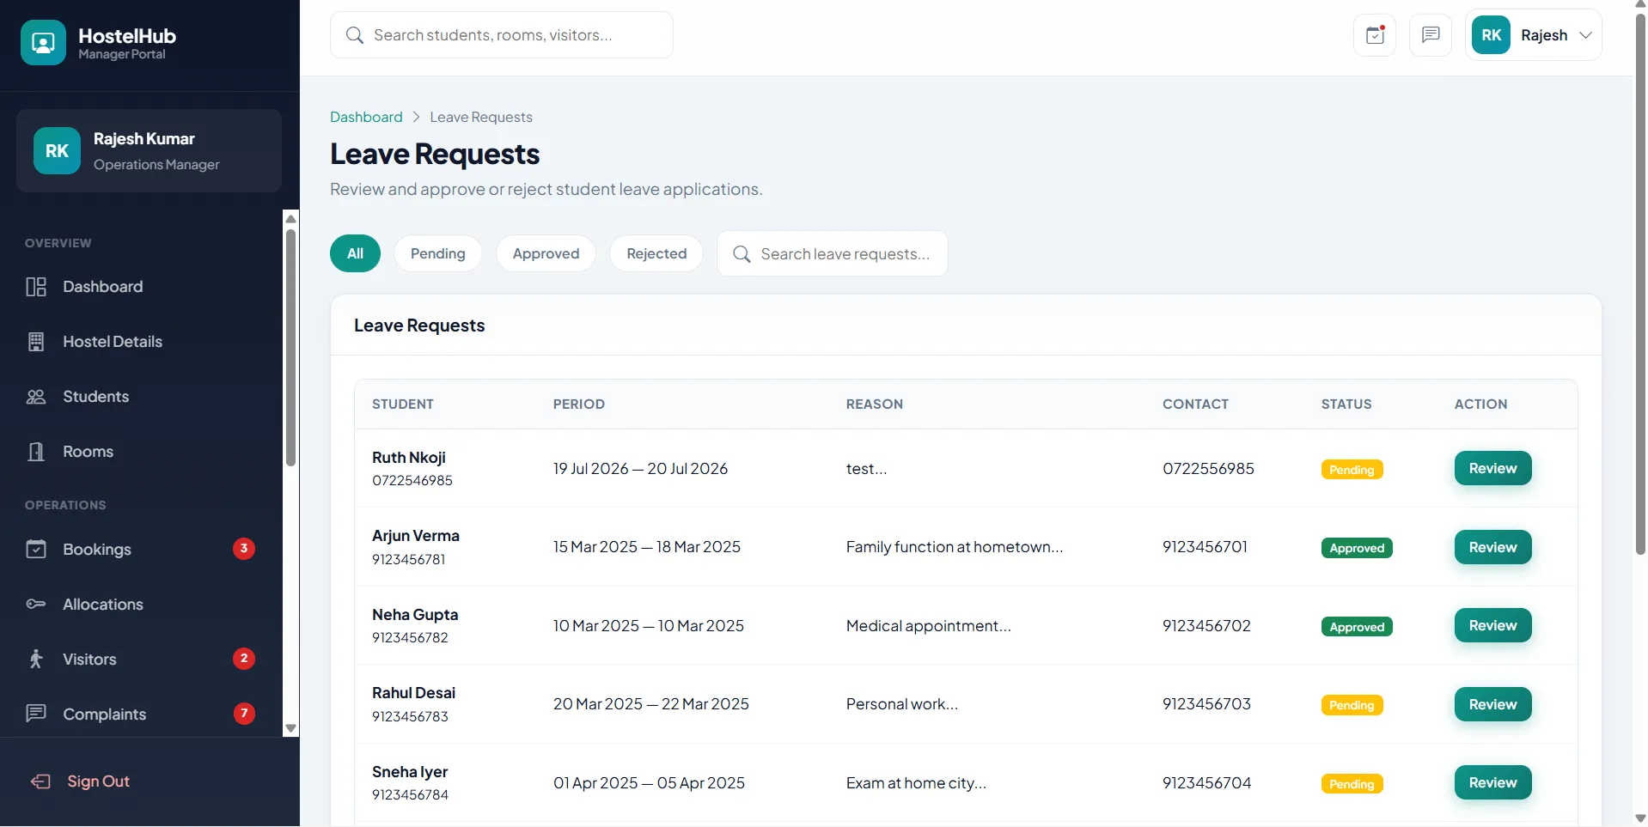Click the sidebar scrollbar down arrow
The width and height of the screenshot is (1648, 827).
(290, 728)
